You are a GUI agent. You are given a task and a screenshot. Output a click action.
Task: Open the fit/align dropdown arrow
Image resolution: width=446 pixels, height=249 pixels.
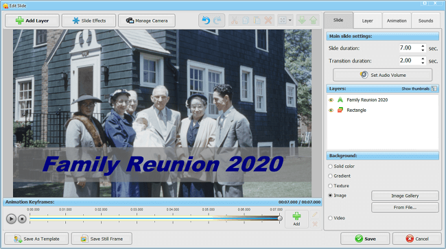coord(290,21)
